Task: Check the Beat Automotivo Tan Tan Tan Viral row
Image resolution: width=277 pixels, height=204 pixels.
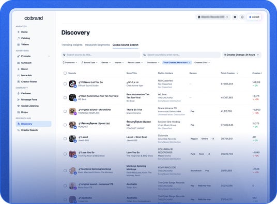Action: (x=65, y=97)
